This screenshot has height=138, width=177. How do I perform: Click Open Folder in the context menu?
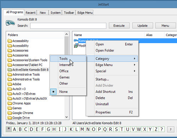112,50
